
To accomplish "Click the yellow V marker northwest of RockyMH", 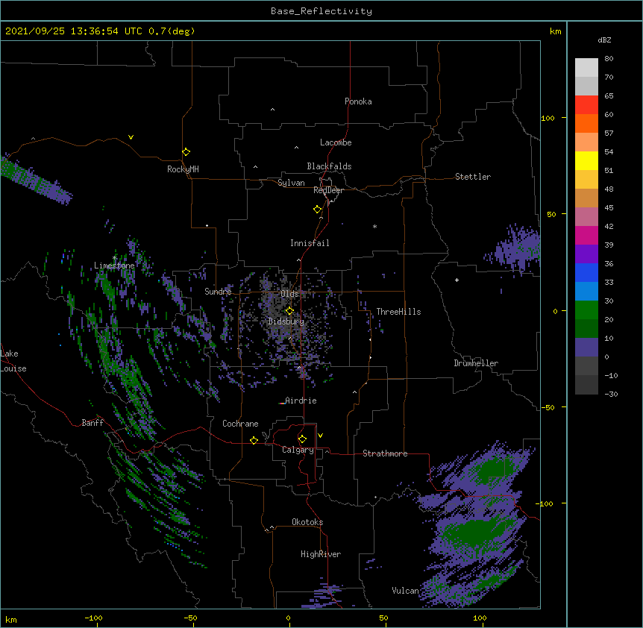I will tap(131, 137).
